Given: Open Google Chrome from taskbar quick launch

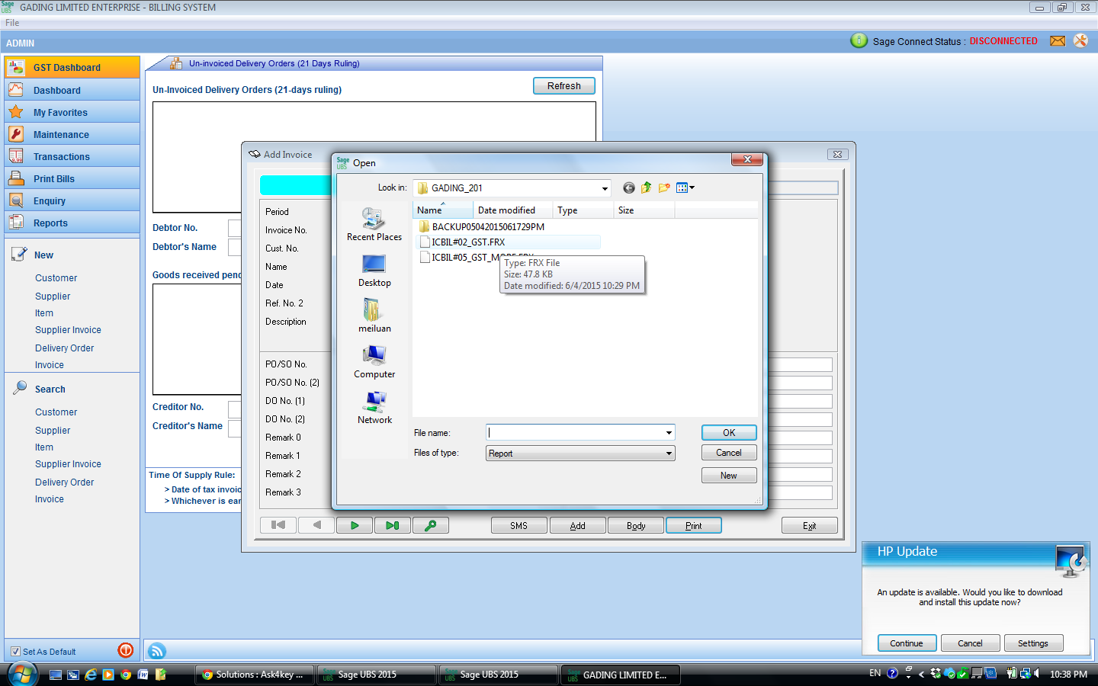Looking at the screenshot, I should (x=126, y=675).
